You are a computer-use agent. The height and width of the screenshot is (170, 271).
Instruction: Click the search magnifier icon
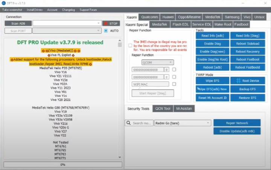(128, 123)
